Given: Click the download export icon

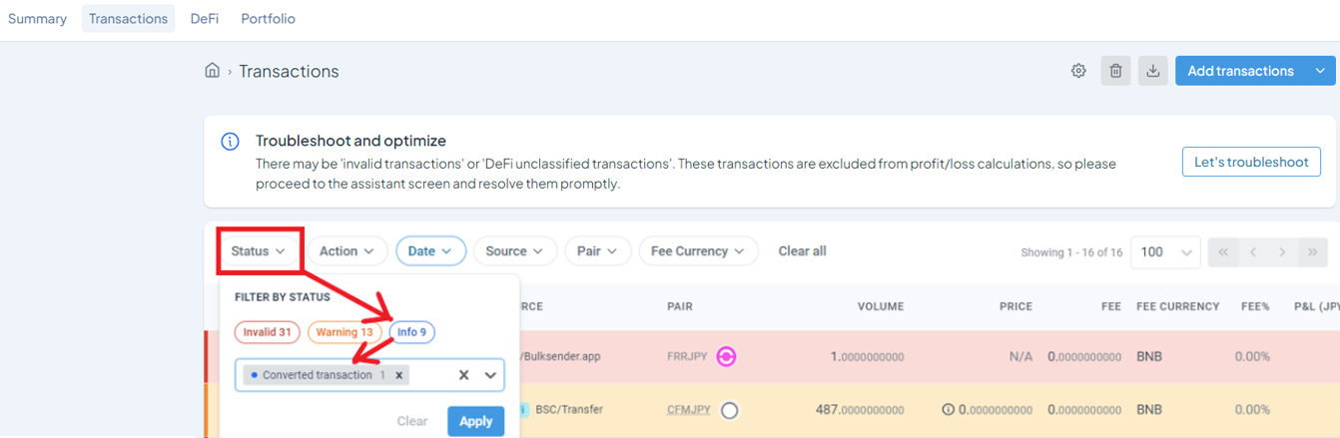Looking at the screenshot, I should tap(1153, 71).
